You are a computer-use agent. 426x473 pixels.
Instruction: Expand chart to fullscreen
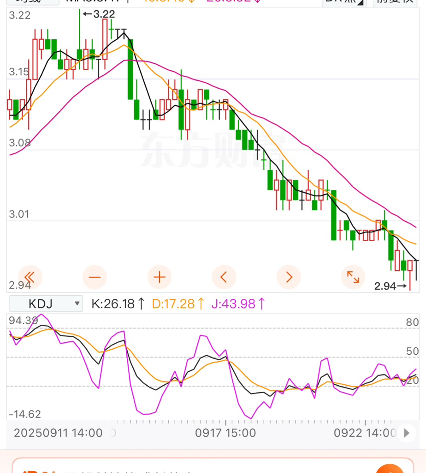(x=353, y=277)
